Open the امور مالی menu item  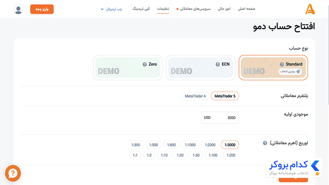click(x=224, y=9)
